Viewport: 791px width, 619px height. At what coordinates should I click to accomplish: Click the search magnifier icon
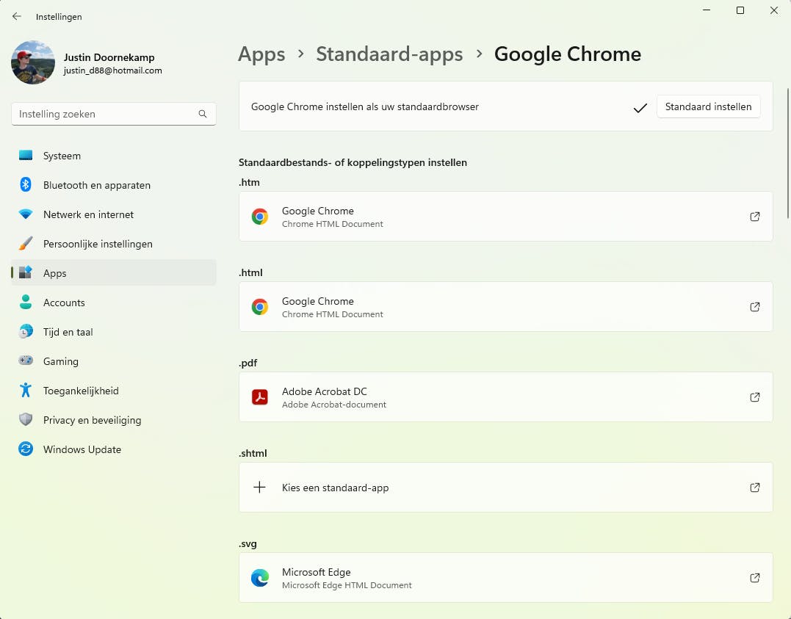[x=203, y=114]
